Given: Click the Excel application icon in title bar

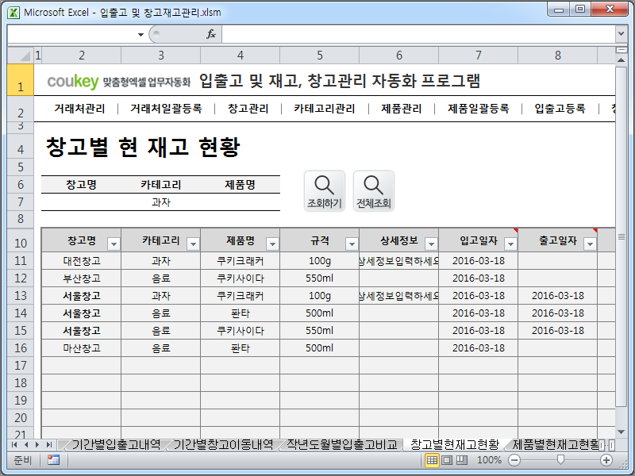Looking at the screenshot, I should click(13, 13).
